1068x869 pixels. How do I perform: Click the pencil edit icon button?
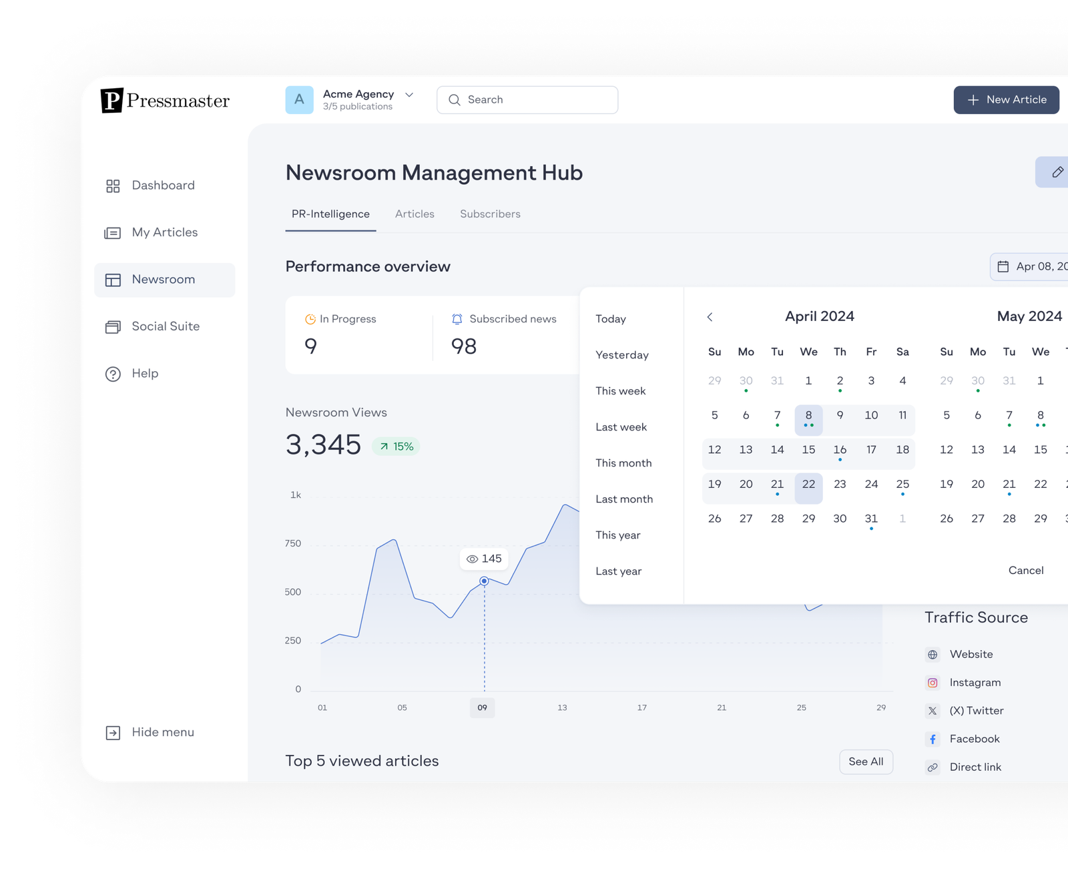[1056, 172]
